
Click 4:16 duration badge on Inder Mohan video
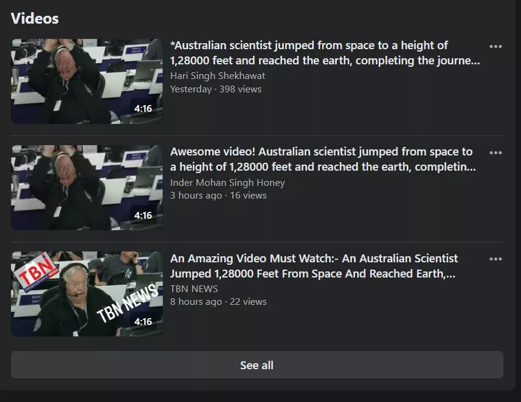coord(143,216)
